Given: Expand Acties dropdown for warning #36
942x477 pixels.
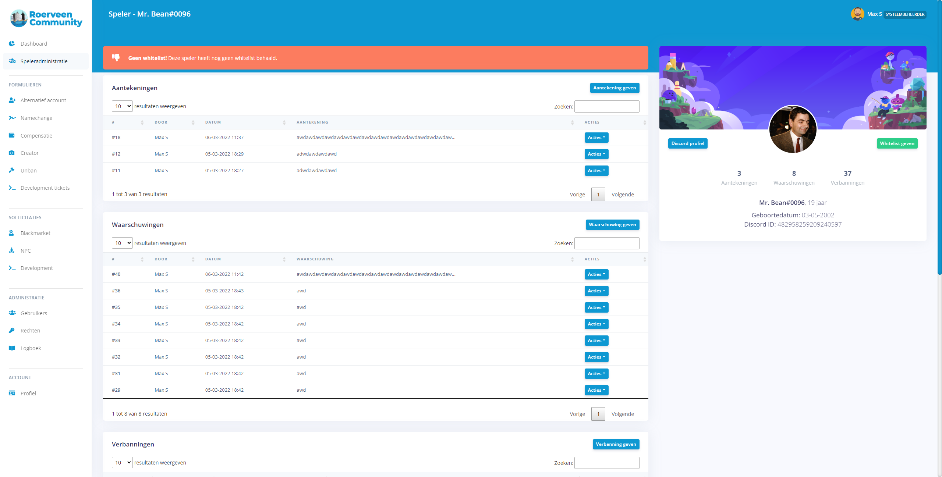Looking at the screenshot, I should [x=596, y=291].
